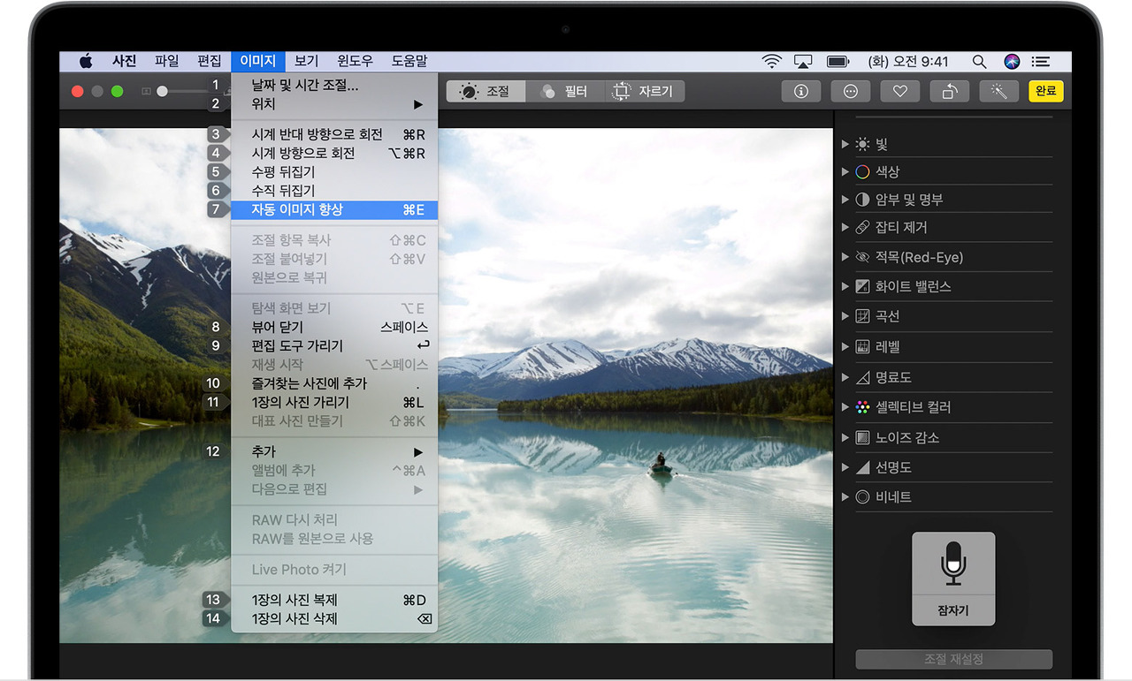The image size is (1132, 681).
Task: Select 1장의 사진 가리기 menu item
Action: tap(334, 402)
